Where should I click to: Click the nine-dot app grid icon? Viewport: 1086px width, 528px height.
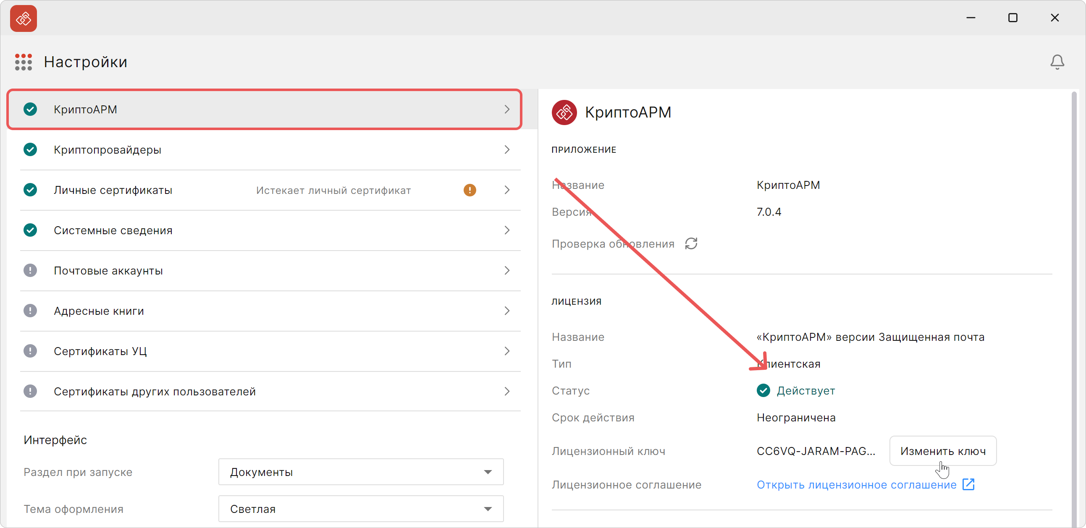pyautogui.click(x=23, y=62)
